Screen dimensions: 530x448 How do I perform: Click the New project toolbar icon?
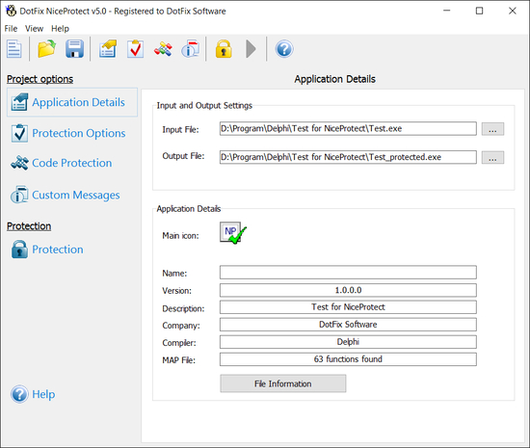[x=14, y=49]
